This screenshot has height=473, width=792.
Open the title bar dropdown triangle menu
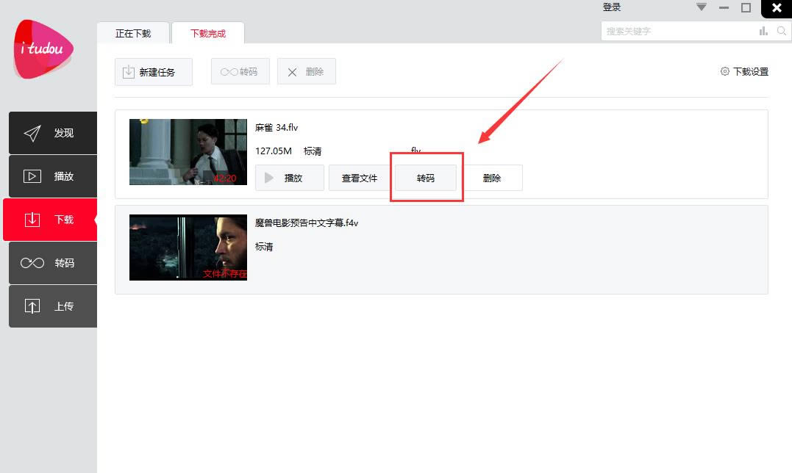[x=702, y=7]
